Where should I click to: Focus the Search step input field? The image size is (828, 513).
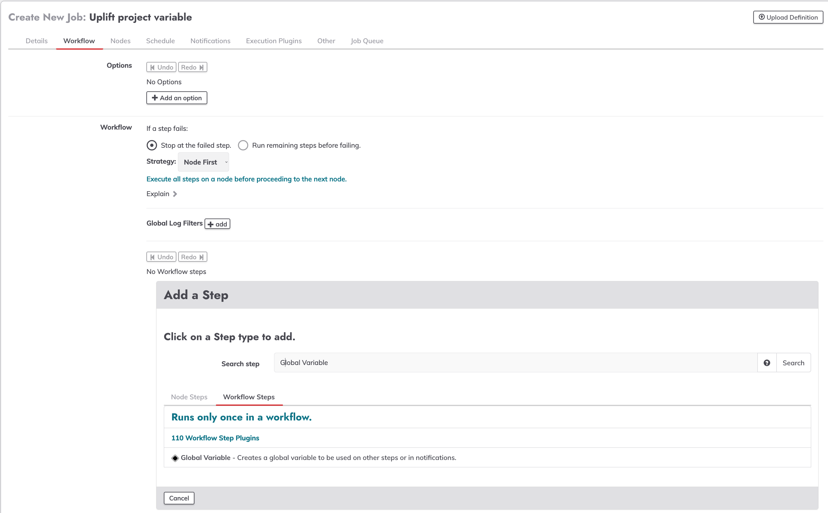pyautogui.click(x=515, y=363)
